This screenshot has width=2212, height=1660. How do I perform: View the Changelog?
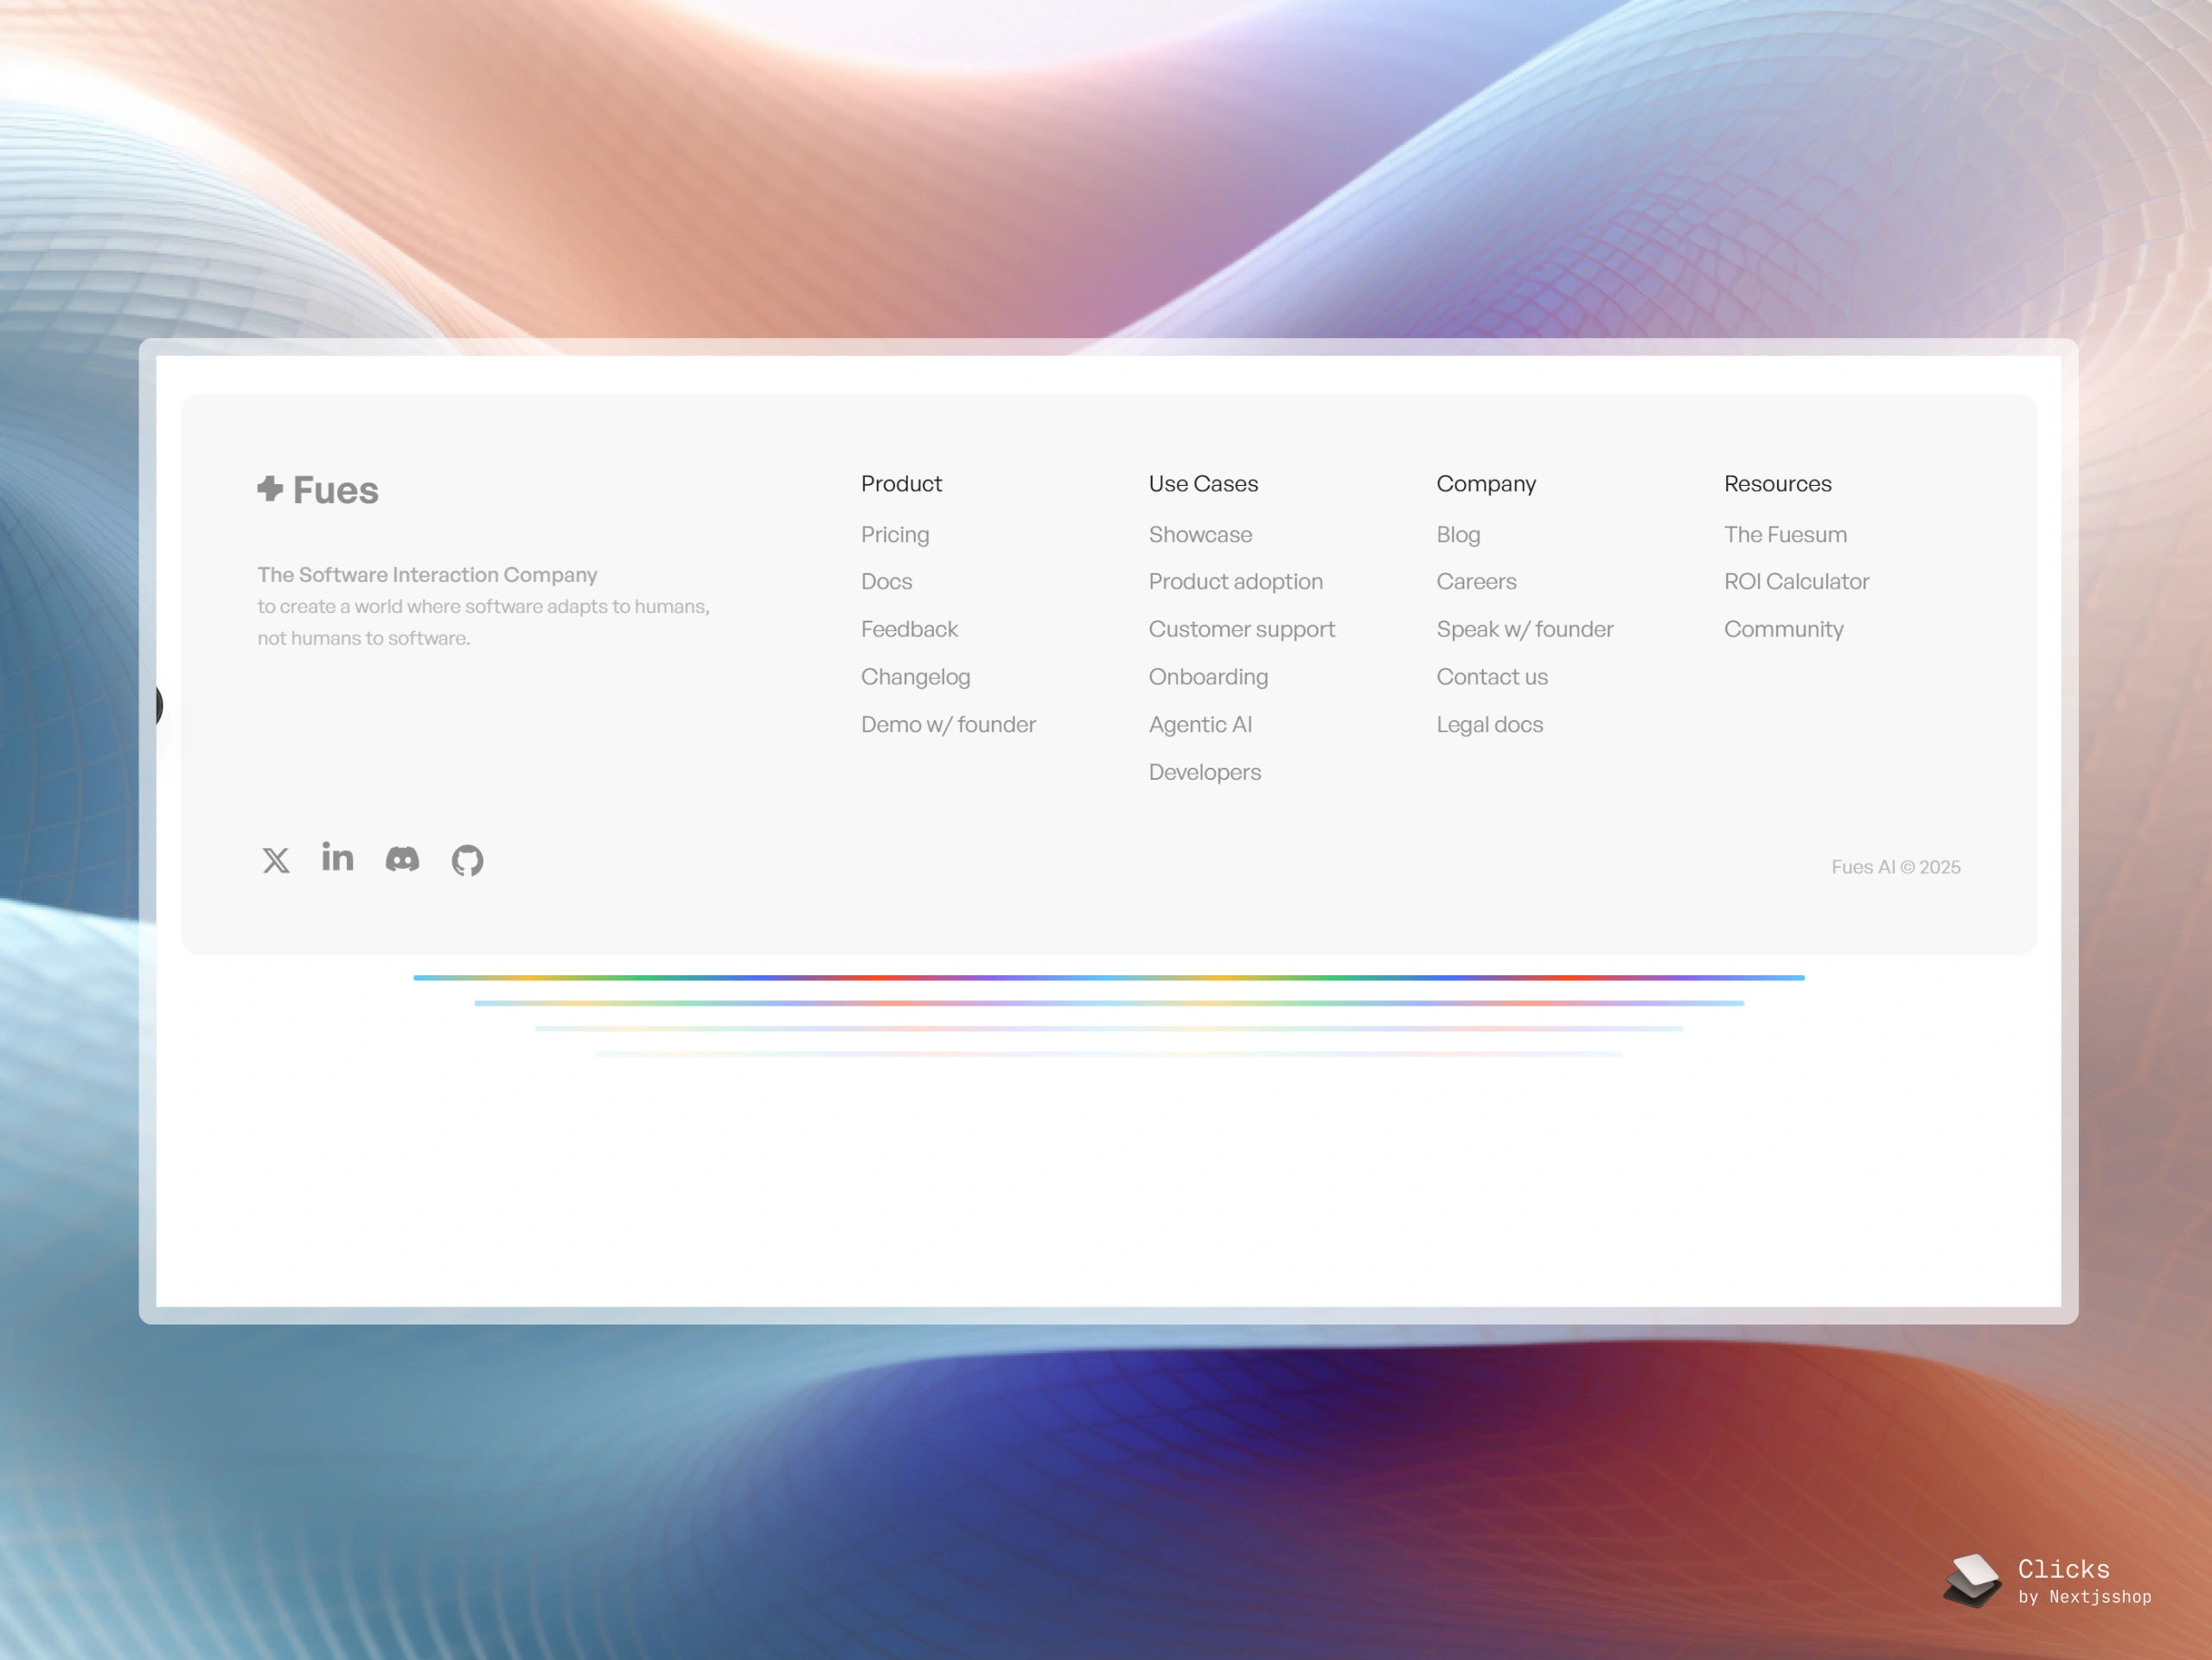pyautogui.click(x=915, y=677)
